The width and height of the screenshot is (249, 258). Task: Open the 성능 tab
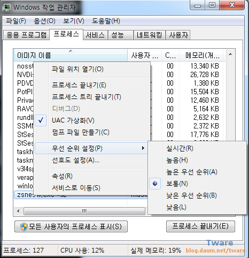pyautogui.click(x=121, y=35)
